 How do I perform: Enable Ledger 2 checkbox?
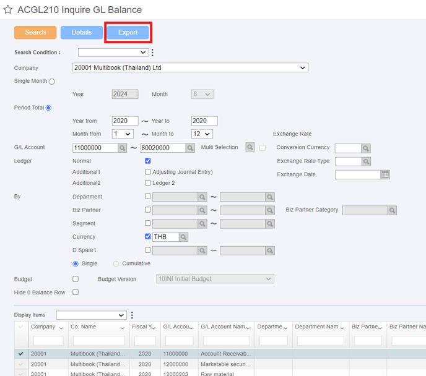pyautogui.click(x=148, y=183)
